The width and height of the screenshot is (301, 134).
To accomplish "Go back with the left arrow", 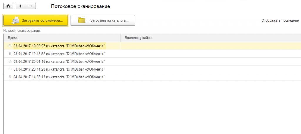I will tap(21, 6).
